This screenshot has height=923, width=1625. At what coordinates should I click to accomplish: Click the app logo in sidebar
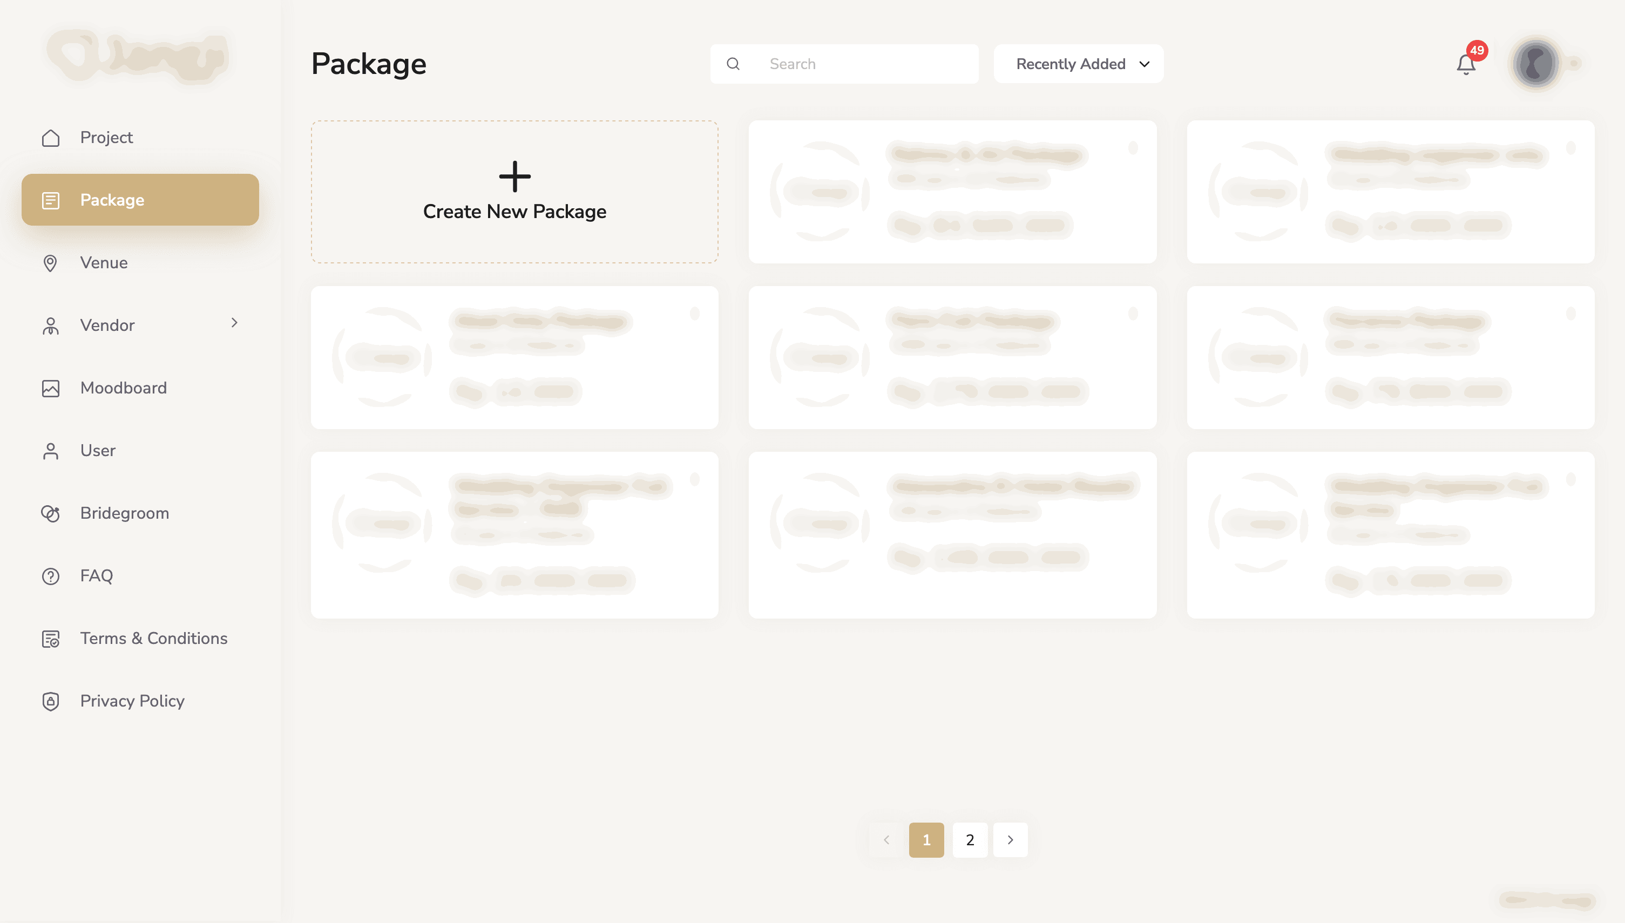(138, 57)
